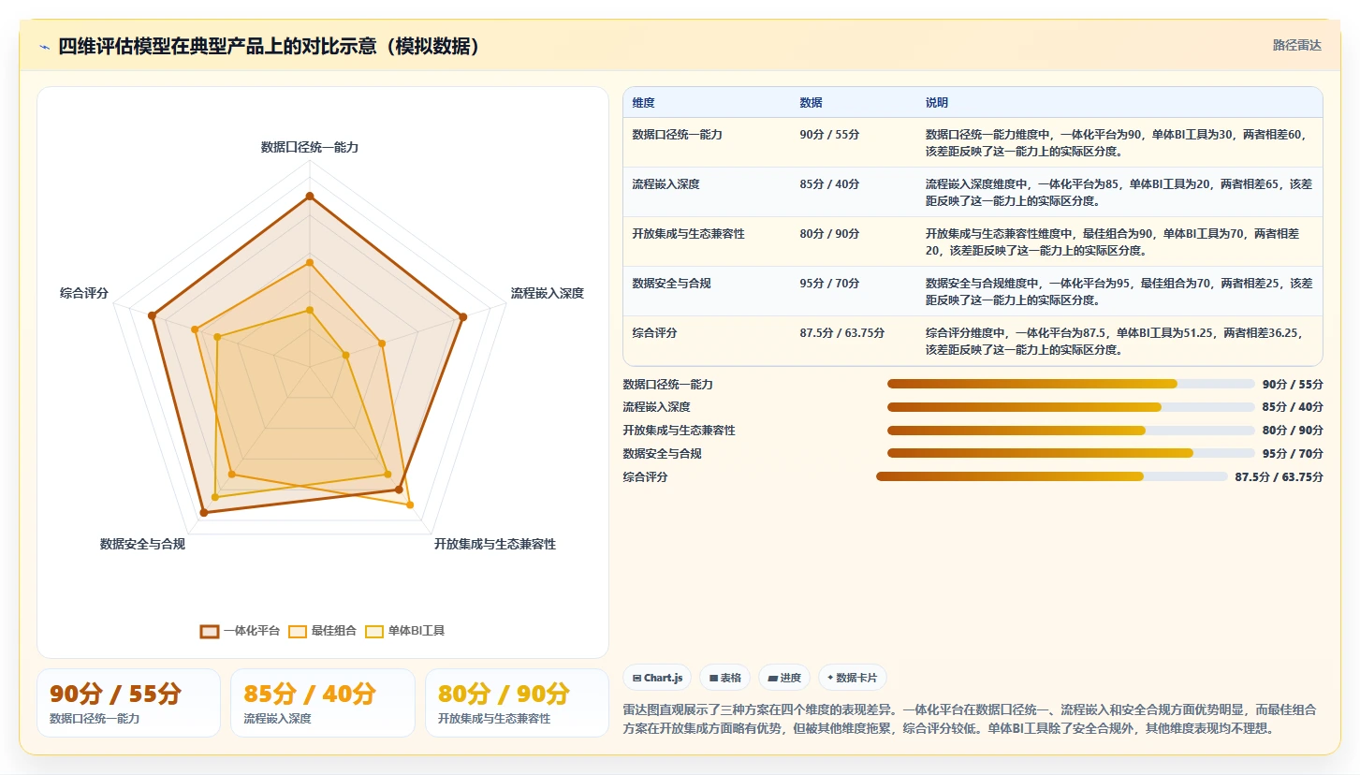Screen dimensions: 1360x775
Task: Click the 综合评分 progress bar
Action: pos(1052,476)
